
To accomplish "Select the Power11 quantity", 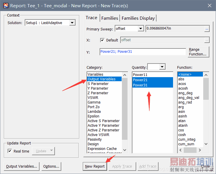I will pyautogui.click(x=152, y=75).
